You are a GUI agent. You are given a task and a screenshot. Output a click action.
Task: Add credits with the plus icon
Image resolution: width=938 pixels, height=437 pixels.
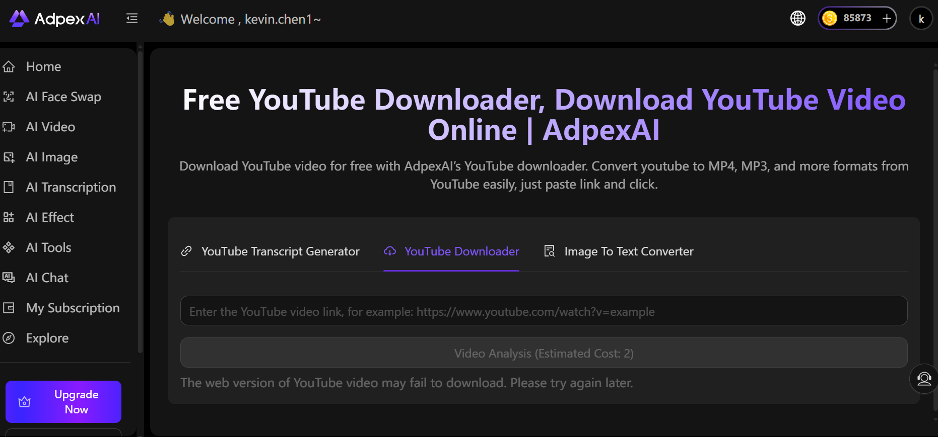[887, 19]
